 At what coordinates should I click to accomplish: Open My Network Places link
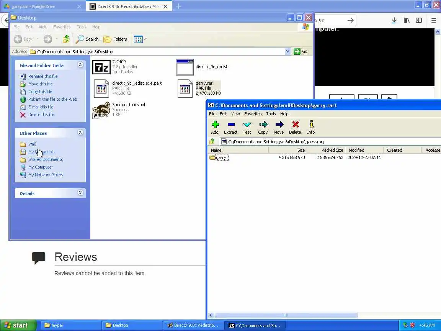(x=46, y=175)
